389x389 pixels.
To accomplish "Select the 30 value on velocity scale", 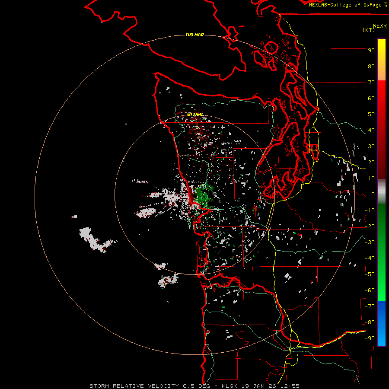I will point(371,147).
